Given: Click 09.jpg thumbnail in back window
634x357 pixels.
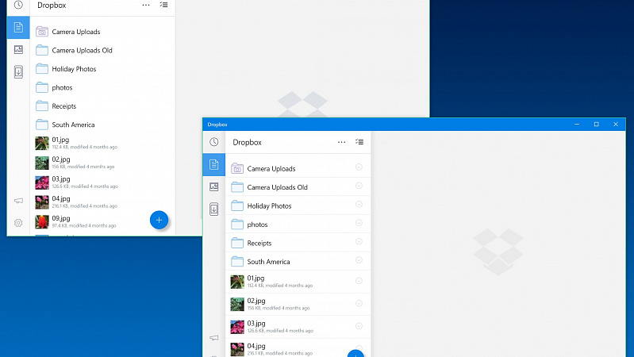Looking at the screenshot, I should coord(42,221).
